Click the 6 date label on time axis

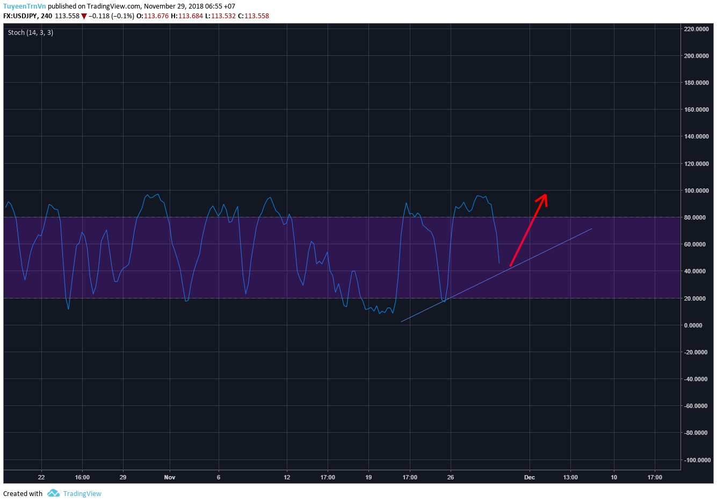(219, 477)
